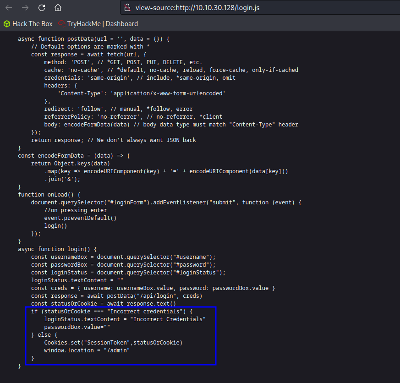Reload the page with the refresh icon

click(x=42, y=8)
